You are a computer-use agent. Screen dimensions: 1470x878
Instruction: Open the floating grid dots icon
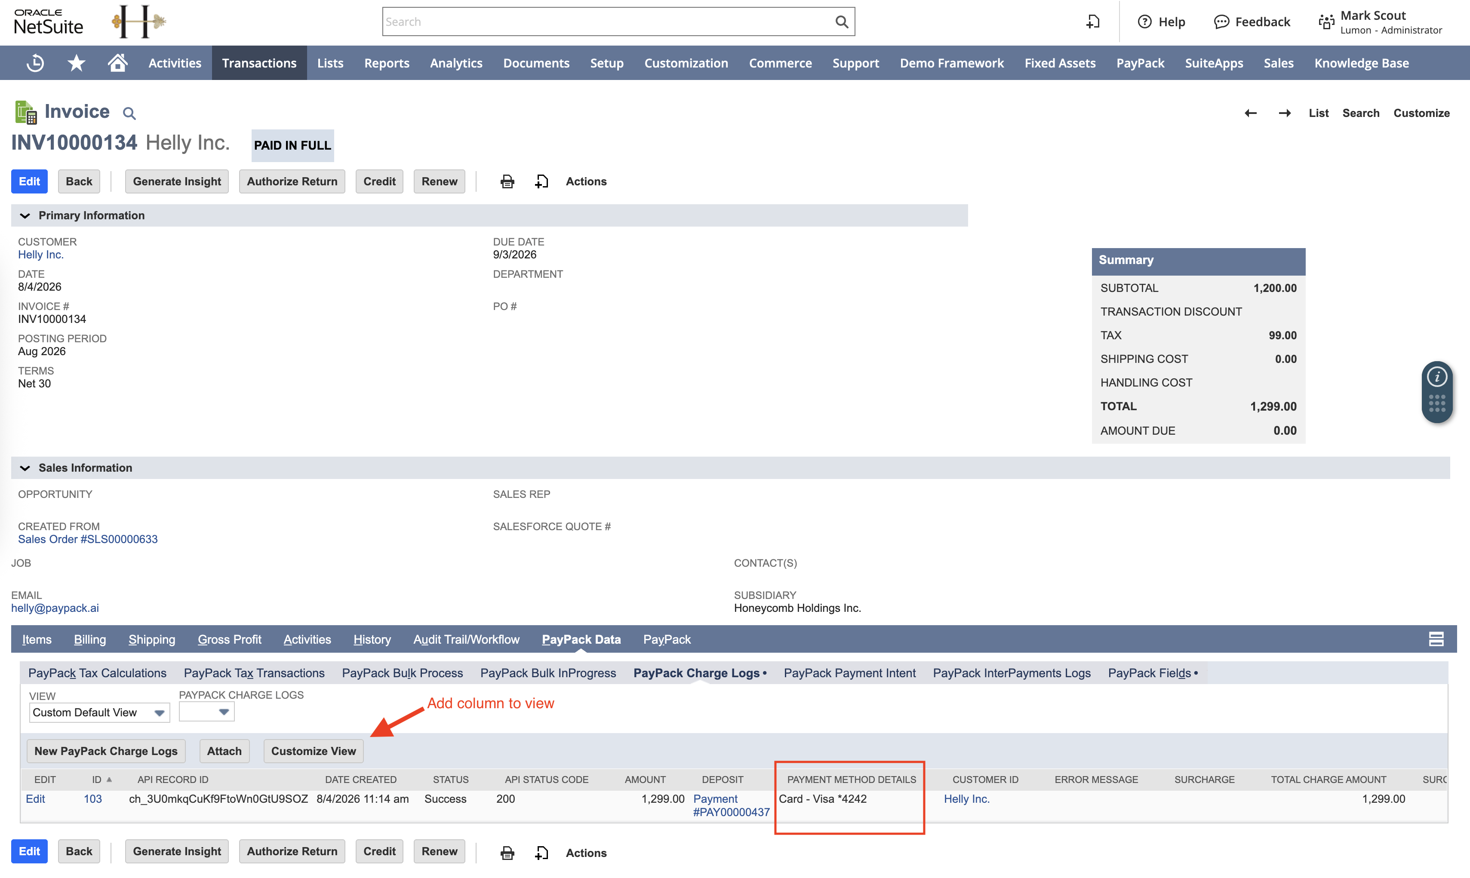tap(1437, 403)
